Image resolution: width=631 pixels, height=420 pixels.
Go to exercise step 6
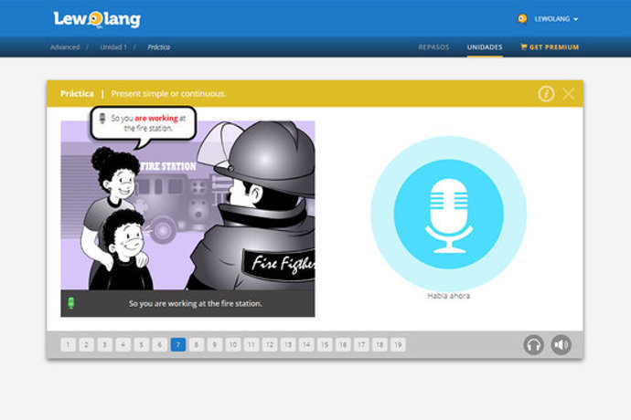point(160,344)
